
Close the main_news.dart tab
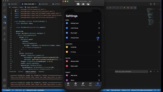pyautogui.click(x=36, y=4)
